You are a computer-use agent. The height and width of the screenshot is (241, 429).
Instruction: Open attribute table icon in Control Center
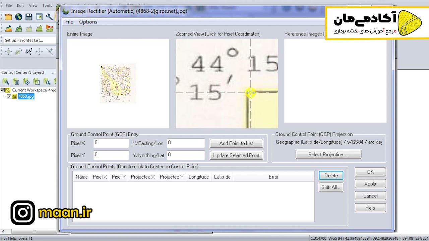[16, 81]
